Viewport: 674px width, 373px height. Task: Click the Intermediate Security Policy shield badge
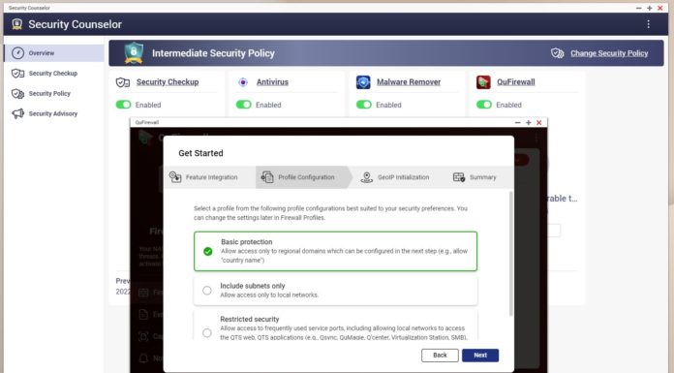pos(134,53)
